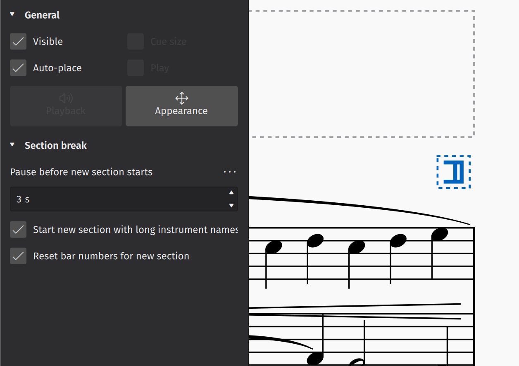Screen dimensions: 519x366
Task: Select the blue section break marker in the score
Action: coord(453,172)
